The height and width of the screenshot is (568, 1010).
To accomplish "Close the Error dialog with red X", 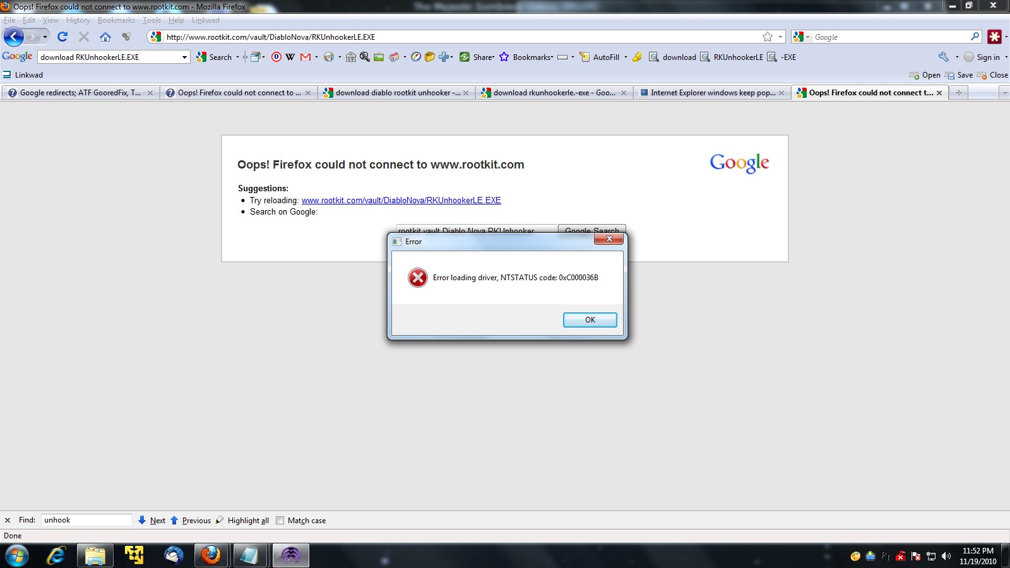I will pyautogui.click(x=609, y=239).
